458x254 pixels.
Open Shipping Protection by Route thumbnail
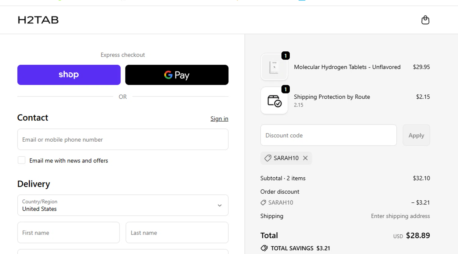274,100
